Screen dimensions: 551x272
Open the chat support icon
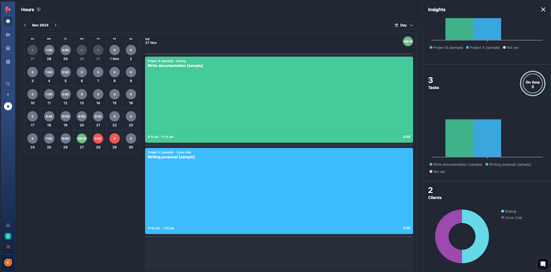(543, 263)
